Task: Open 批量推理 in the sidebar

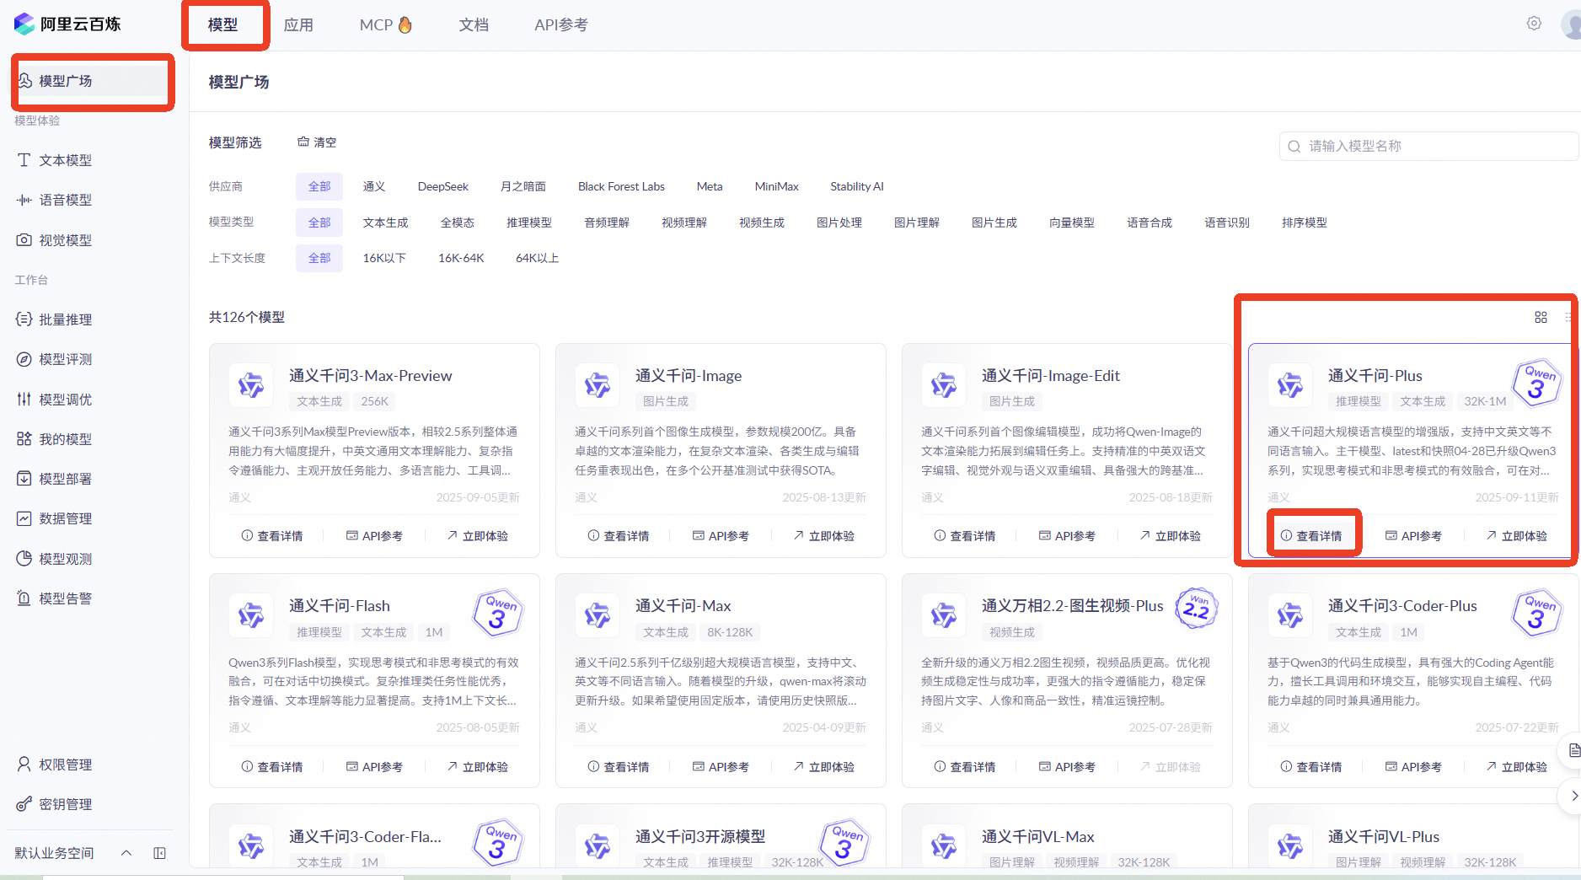Action: (65, 319)
